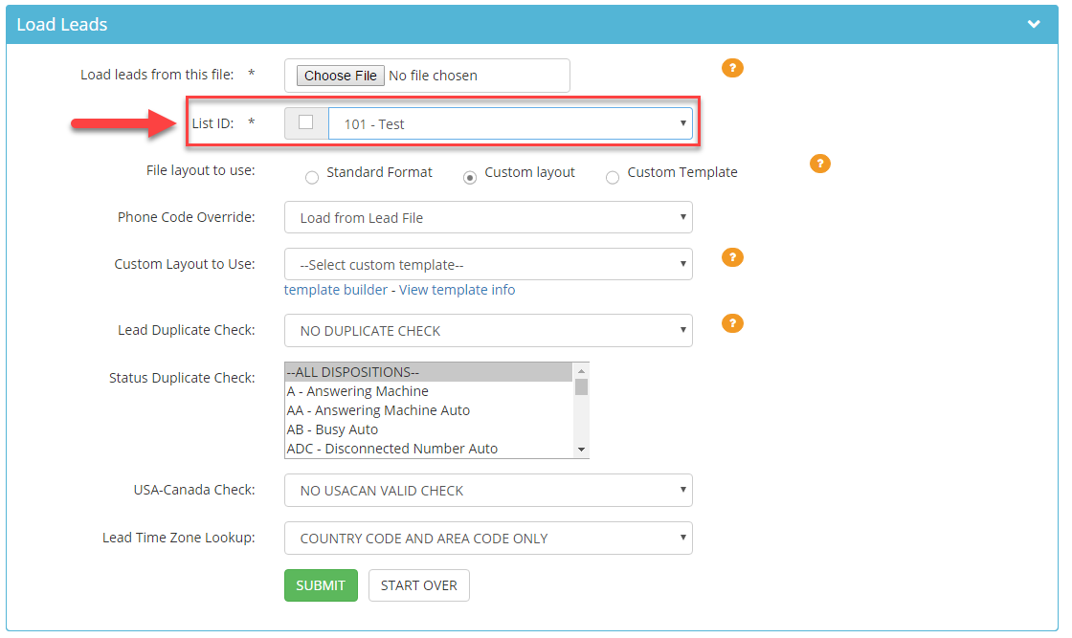1072x638 pixels.
Task: Open the Phone Code Override dropdown
Action: click(488, 217)
